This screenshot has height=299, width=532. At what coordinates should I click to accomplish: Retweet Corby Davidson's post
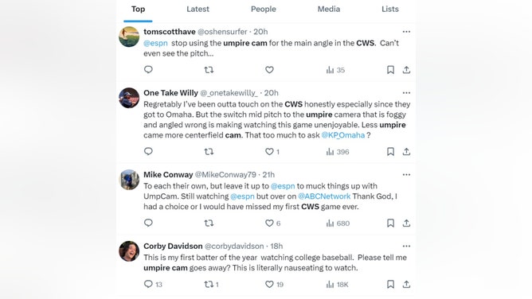tap(211, 284)
